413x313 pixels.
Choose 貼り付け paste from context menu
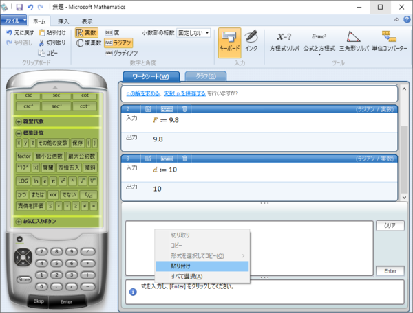point(202,266)
